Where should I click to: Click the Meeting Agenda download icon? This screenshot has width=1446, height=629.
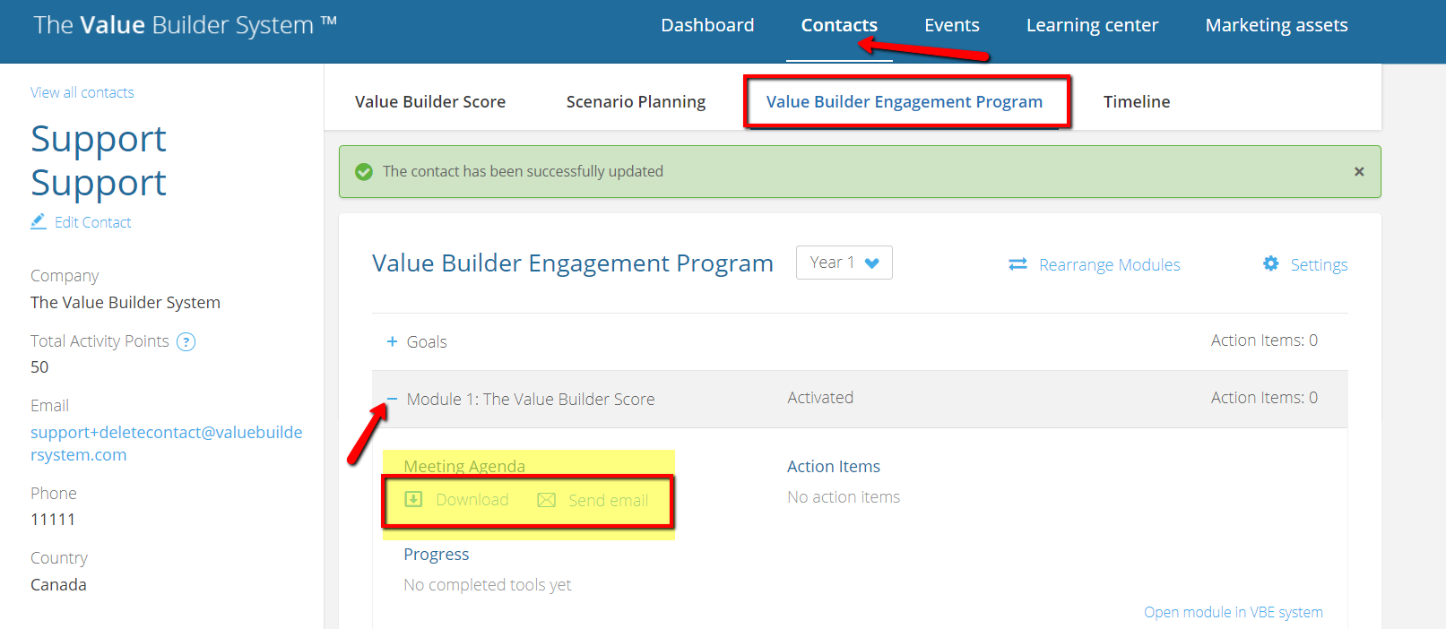pyautogui.click(x=413, y=499)
